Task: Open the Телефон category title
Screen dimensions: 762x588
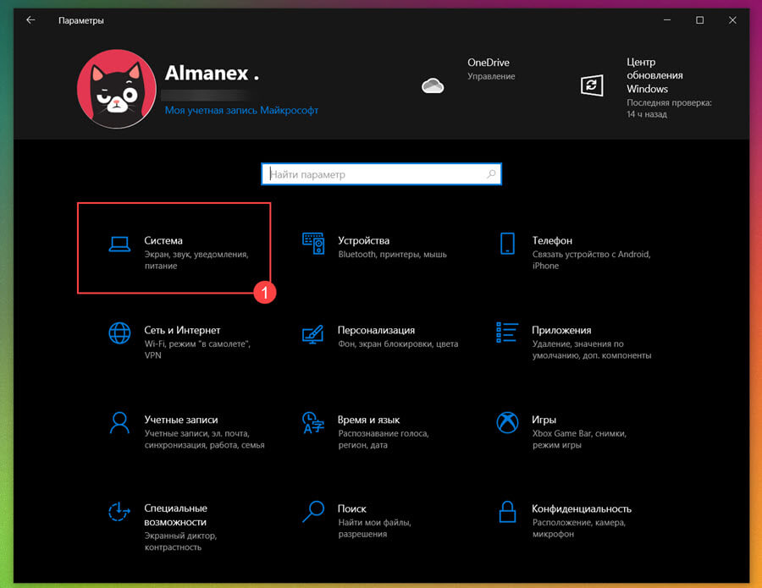Action: [x=552, y=240]
